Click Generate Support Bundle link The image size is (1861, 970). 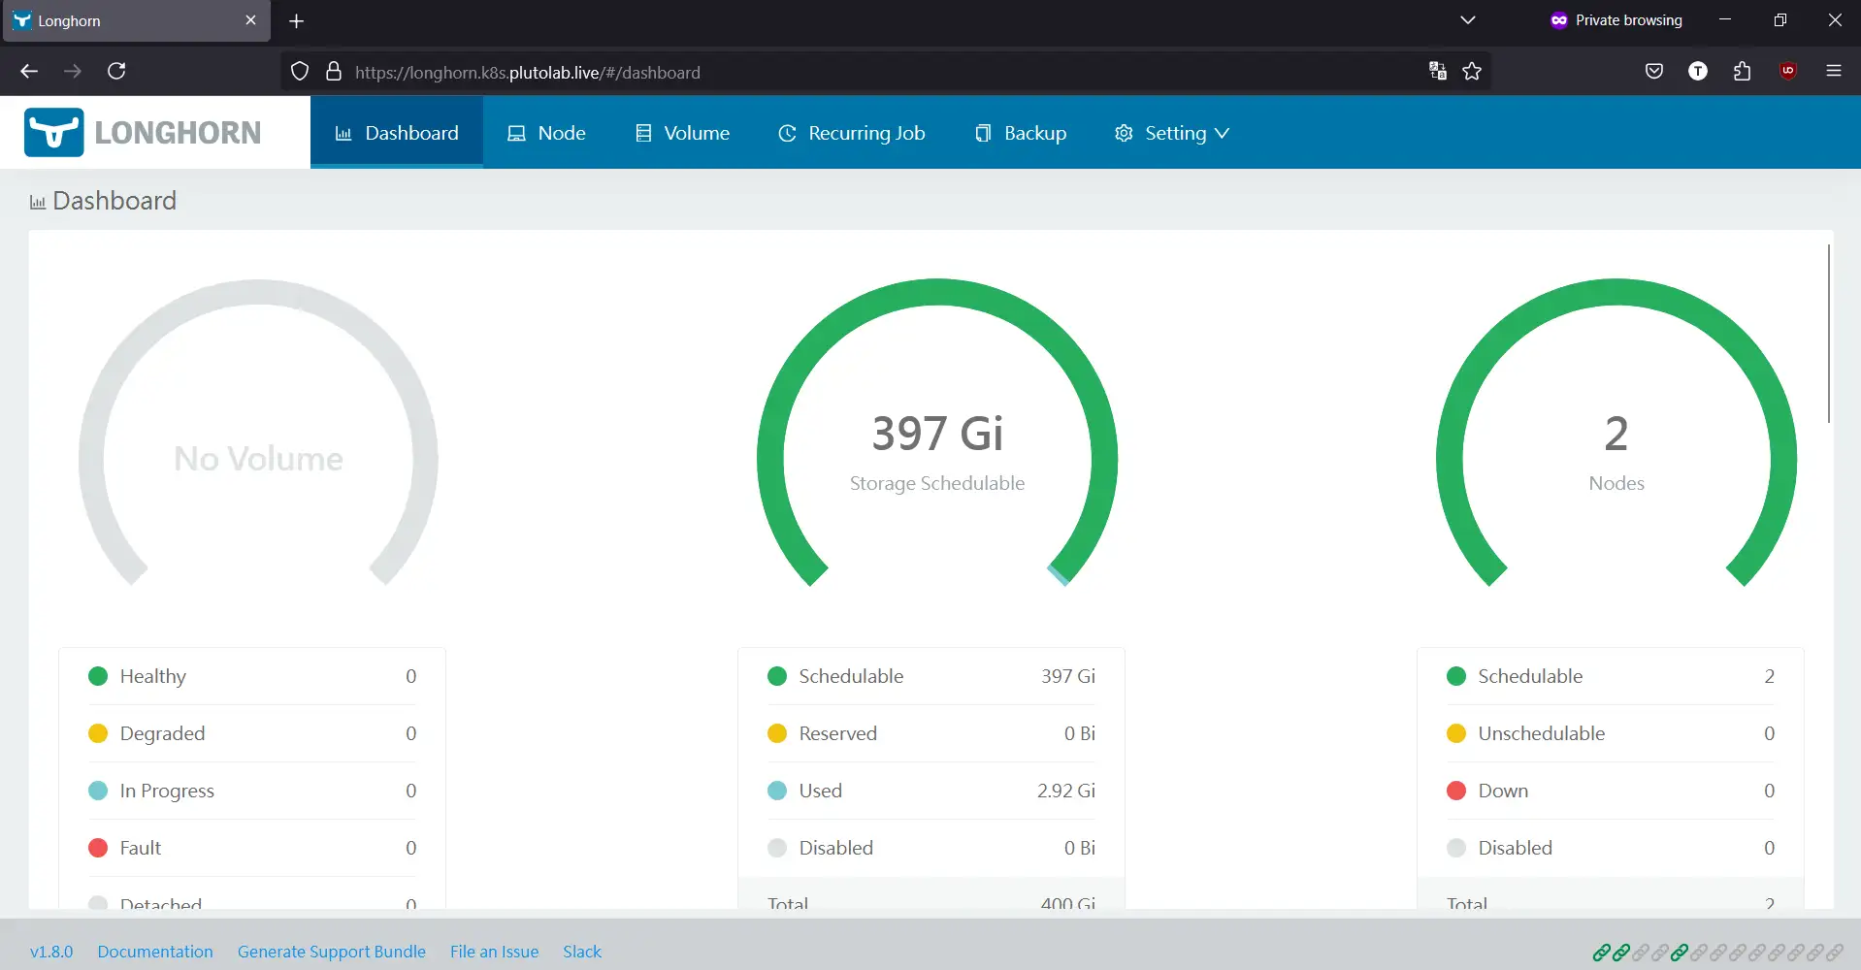[x=332, y=952]
